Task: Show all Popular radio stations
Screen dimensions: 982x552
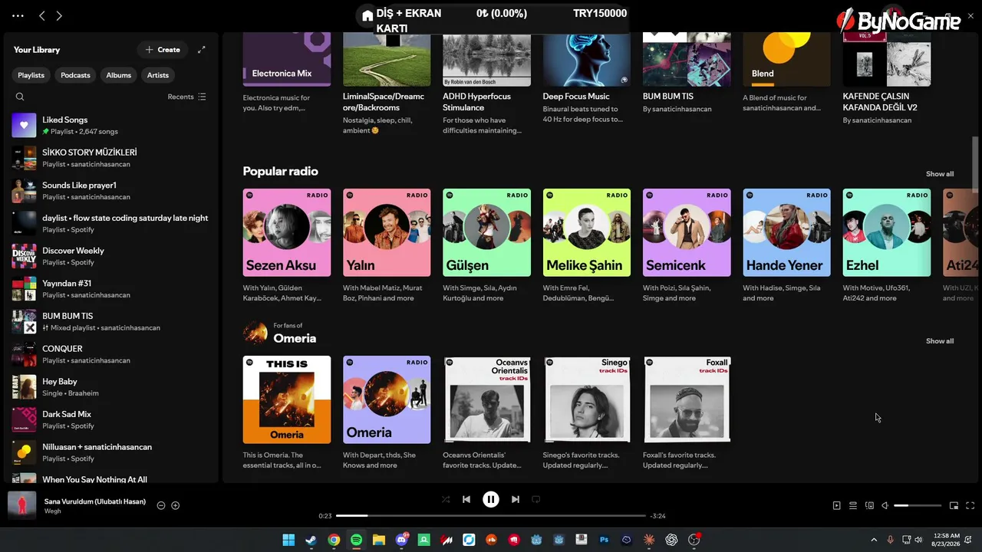Action: [940, 174]
